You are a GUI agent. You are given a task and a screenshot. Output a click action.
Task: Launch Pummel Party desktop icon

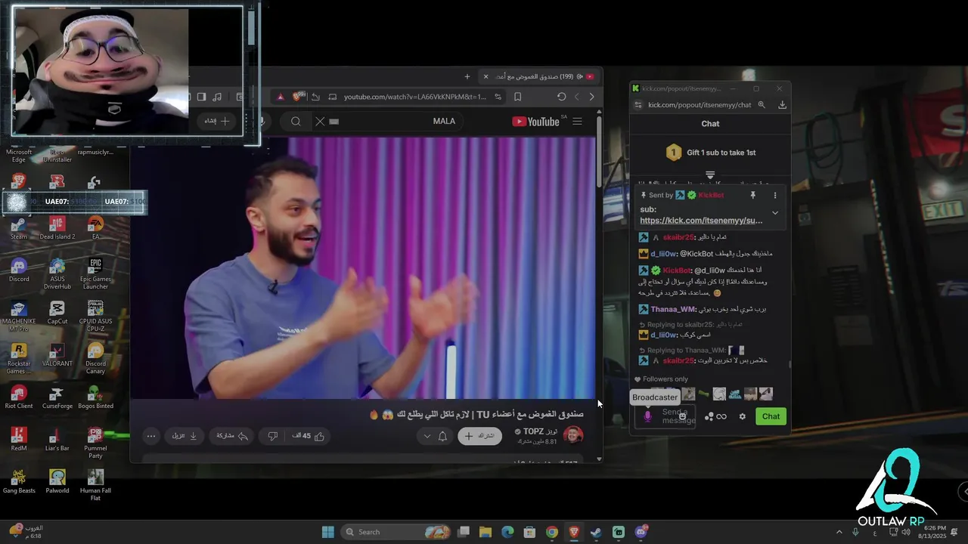click(95, 444)
